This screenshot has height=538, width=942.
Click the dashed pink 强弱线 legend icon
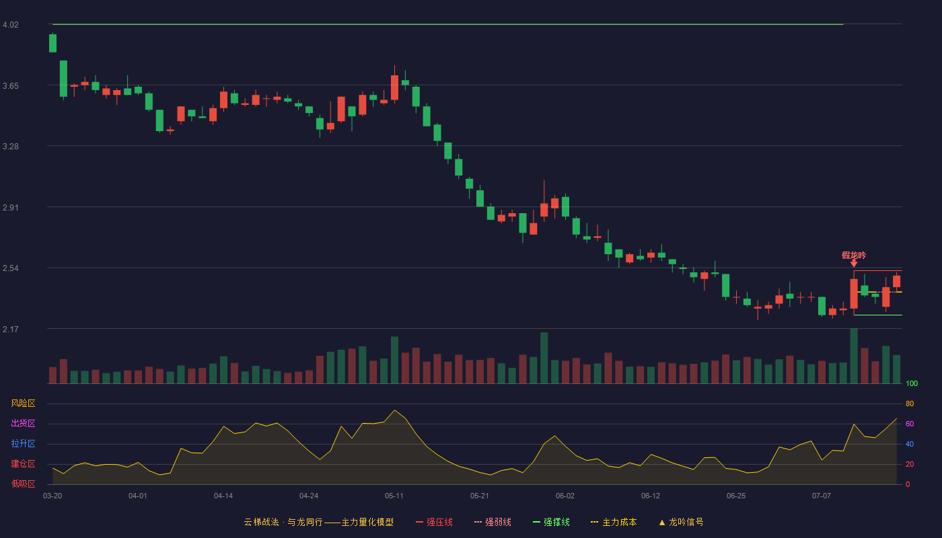(x=478, y=522)
